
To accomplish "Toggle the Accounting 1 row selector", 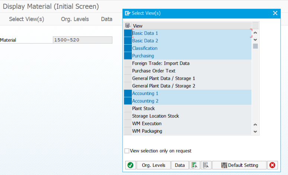I will pos(128,94).
